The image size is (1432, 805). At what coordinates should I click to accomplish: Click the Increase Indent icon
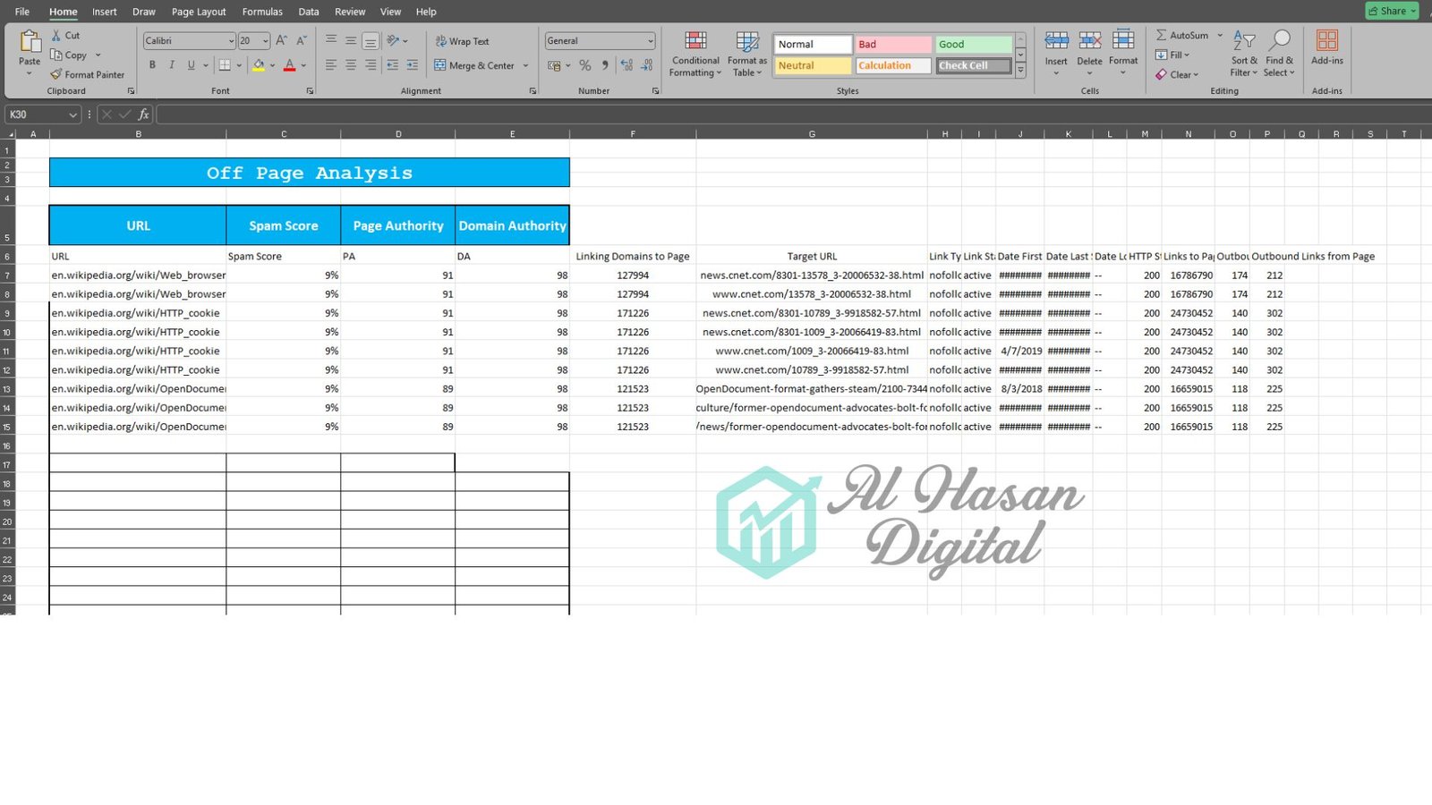412,65
